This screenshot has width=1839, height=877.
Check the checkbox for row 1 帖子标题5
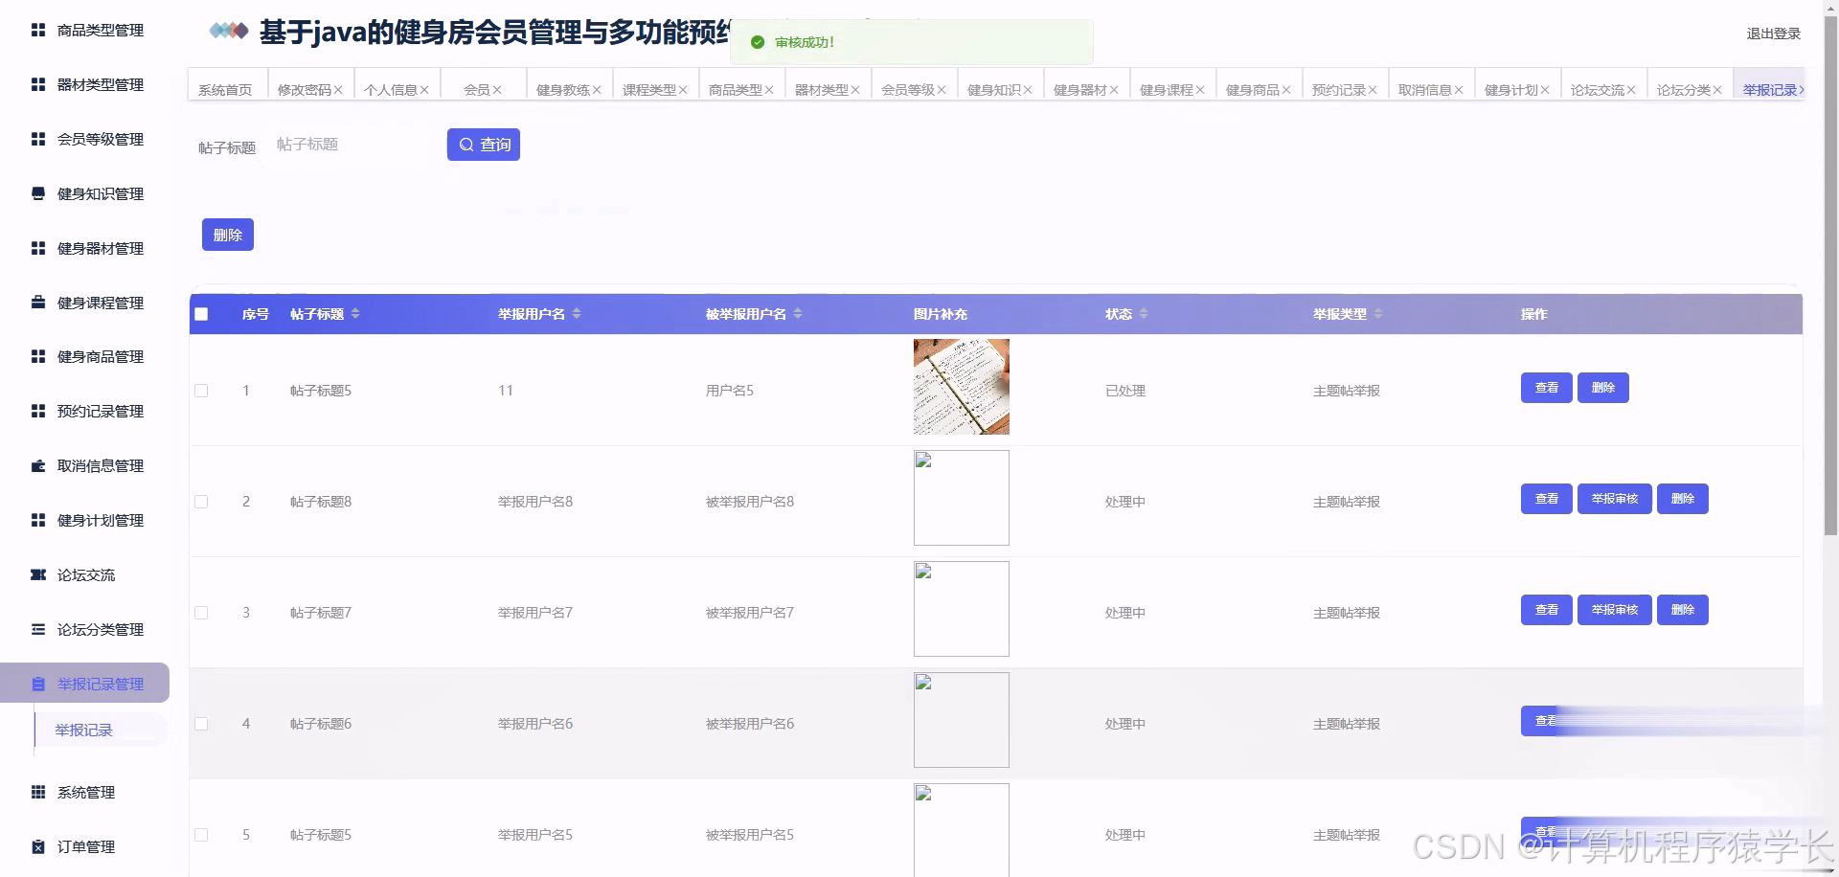tap(201, 391)
